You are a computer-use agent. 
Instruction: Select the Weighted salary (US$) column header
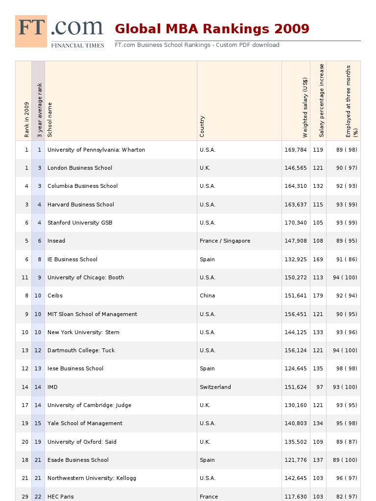pyautogui.click(x=305, y=108)
